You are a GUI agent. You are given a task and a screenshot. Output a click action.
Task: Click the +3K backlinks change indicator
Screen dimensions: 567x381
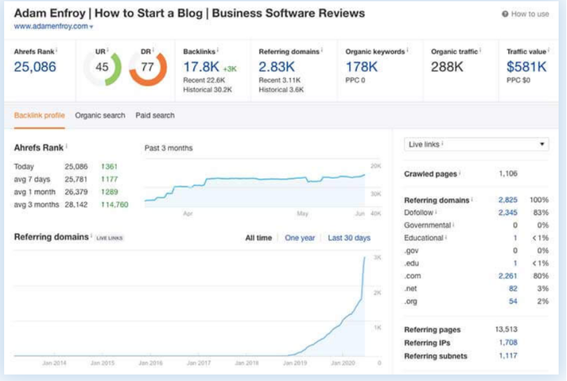click(230, 68)
